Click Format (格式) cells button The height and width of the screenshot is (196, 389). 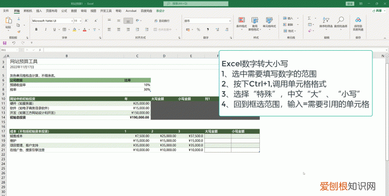(290, 31)
